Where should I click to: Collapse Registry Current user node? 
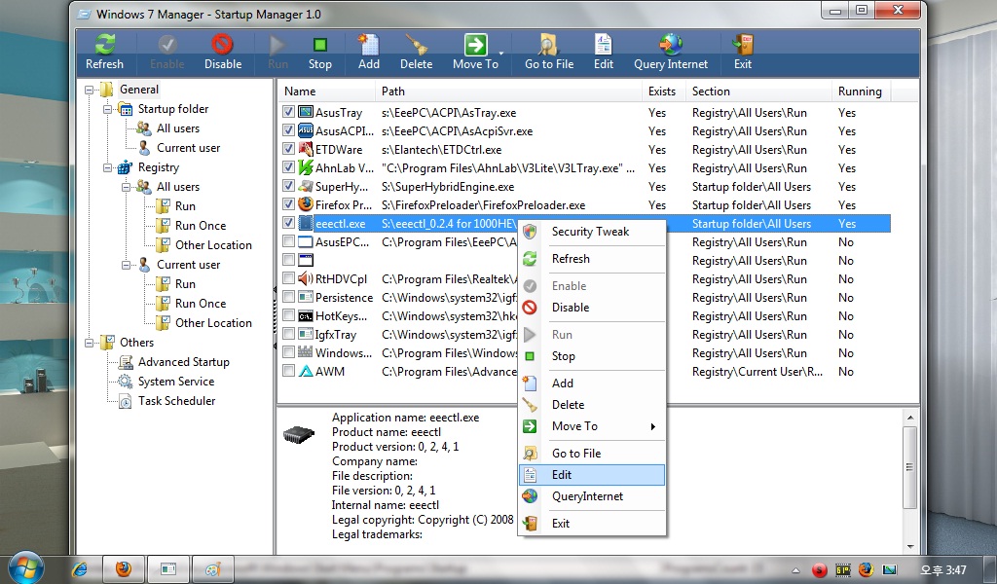(126, 265)
